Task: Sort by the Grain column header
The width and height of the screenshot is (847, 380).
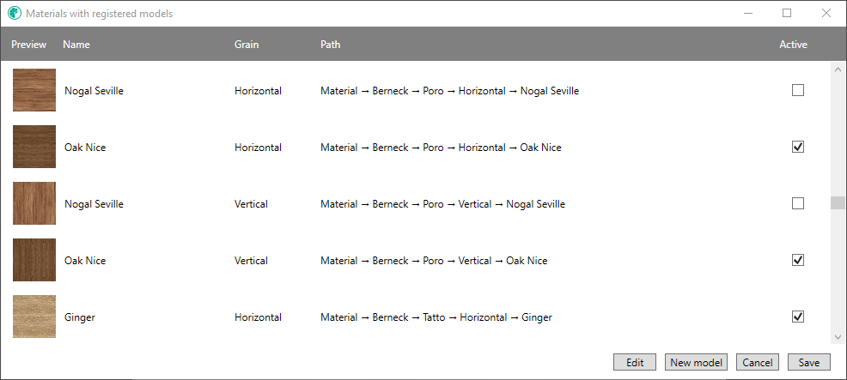Action: coord(247,45)
